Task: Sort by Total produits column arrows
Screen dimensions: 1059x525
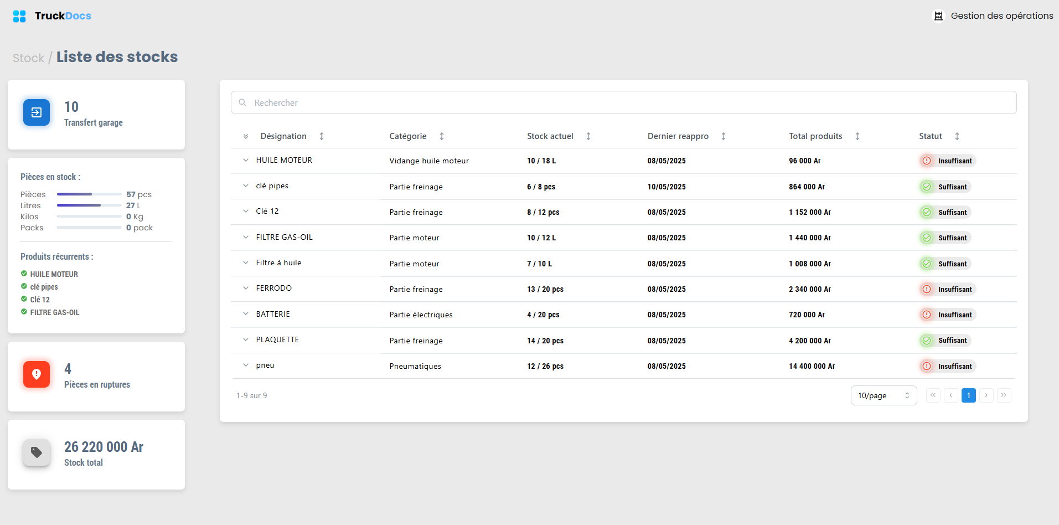Action: pos(857,136)
